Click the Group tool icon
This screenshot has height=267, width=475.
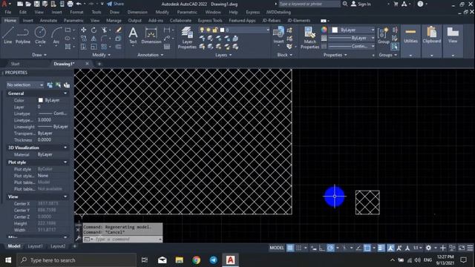(x=384, y=35)
